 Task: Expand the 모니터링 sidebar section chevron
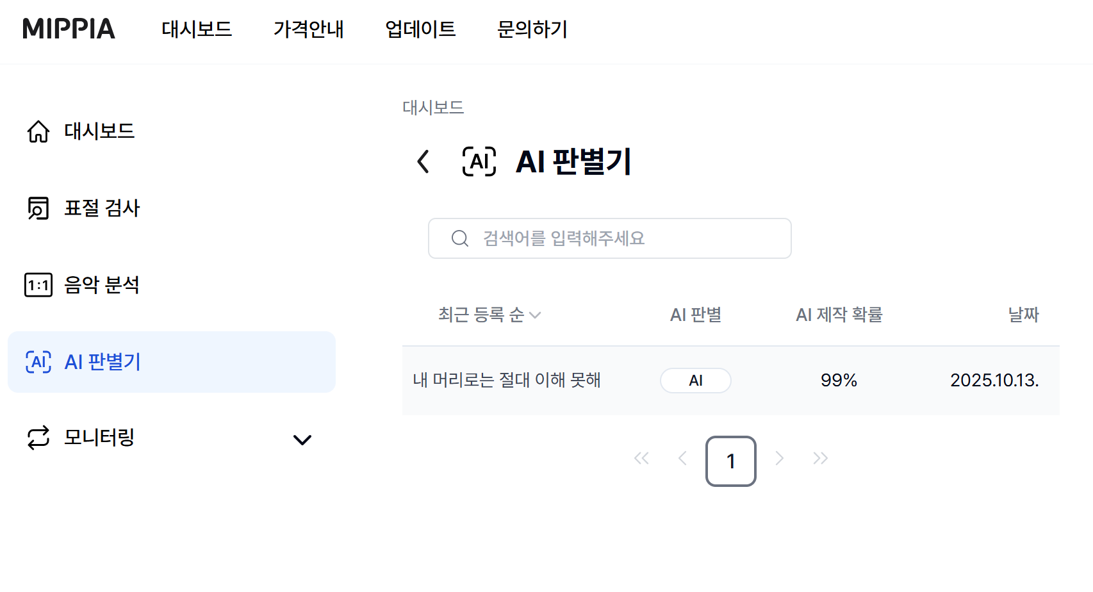[302, 440]
